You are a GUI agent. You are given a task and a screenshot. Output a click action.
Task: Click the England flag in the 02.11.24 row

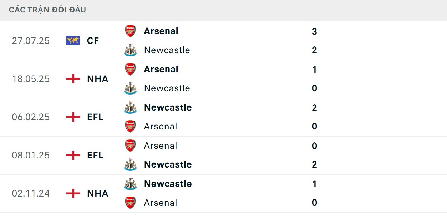click(73, 193)
